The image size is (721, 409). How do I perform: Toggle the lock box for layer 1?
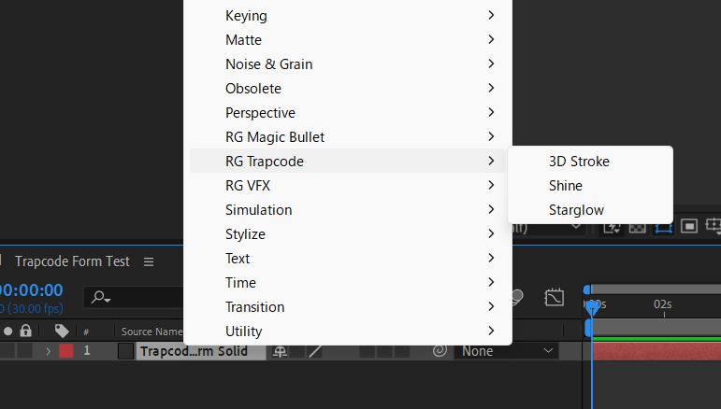coord(25,351)
